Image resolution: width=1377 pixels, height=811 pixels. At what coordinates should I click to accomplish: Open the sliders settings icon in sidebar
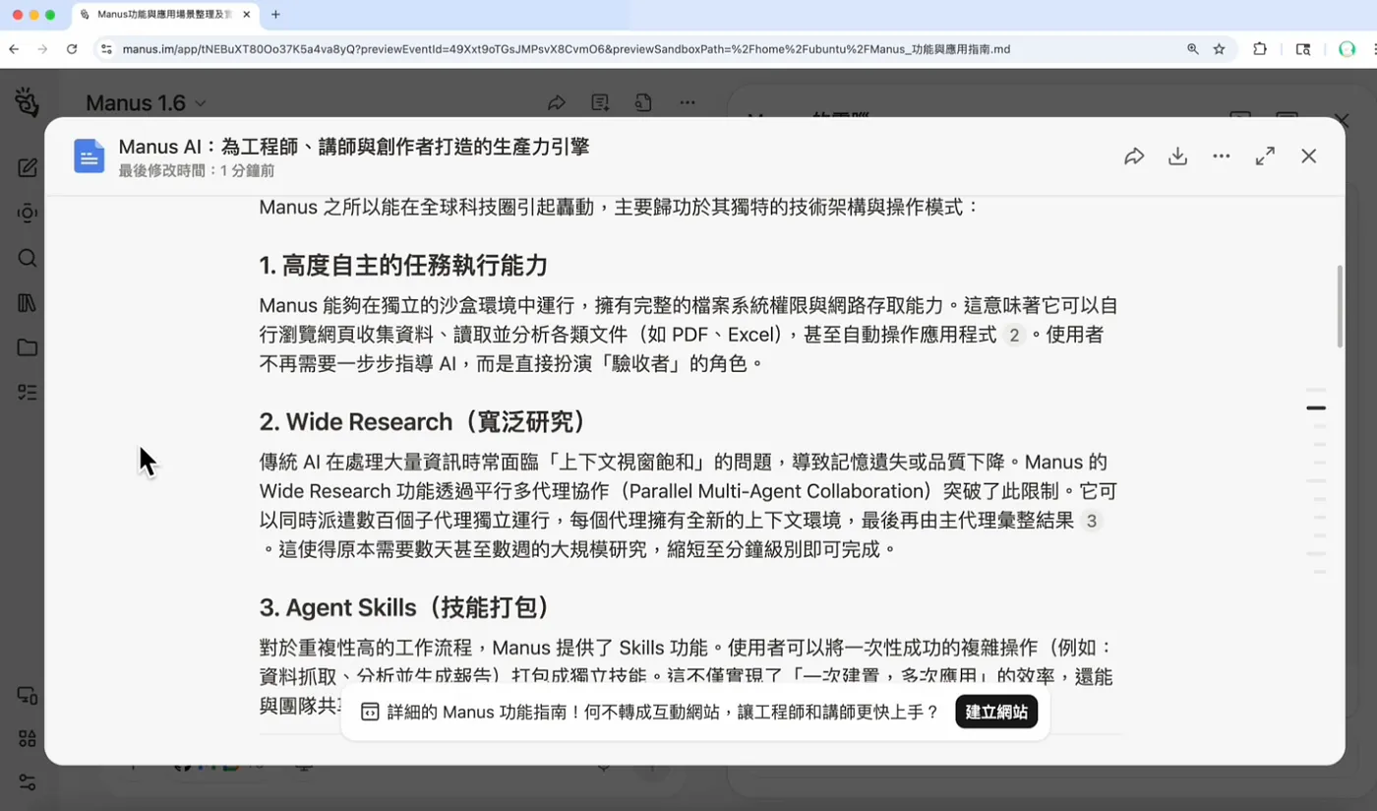point(28,782)
